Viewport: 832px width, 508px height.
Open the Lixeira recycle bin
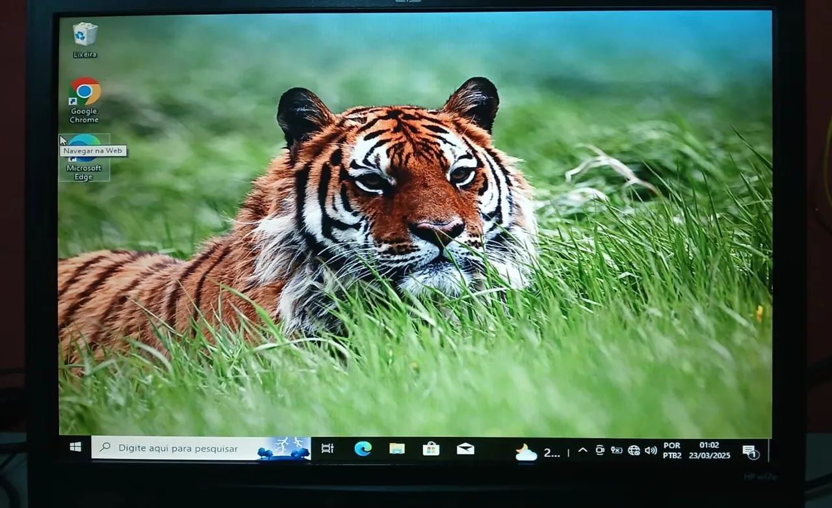84,36
